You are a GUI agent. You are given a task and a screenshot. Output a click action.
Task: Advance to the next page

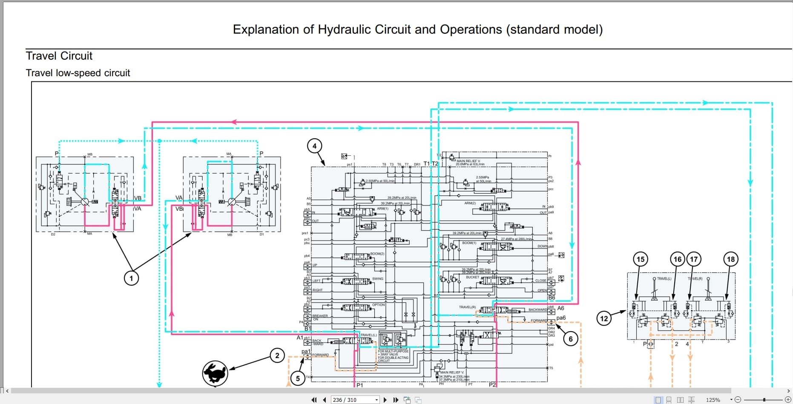385,399
